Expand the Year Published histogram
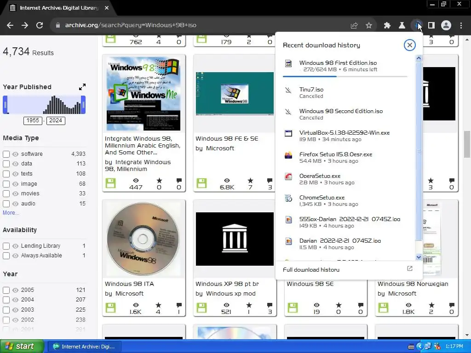The width and height of the screenshot is (471, 353). [82, 87]
